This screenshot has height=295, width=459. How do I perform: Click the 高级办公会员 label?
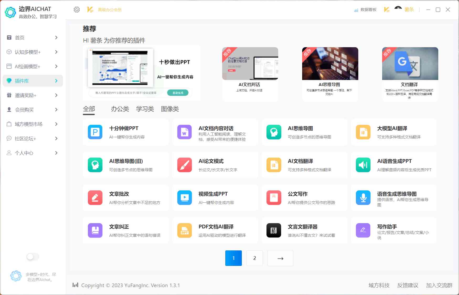pos(110,10)
